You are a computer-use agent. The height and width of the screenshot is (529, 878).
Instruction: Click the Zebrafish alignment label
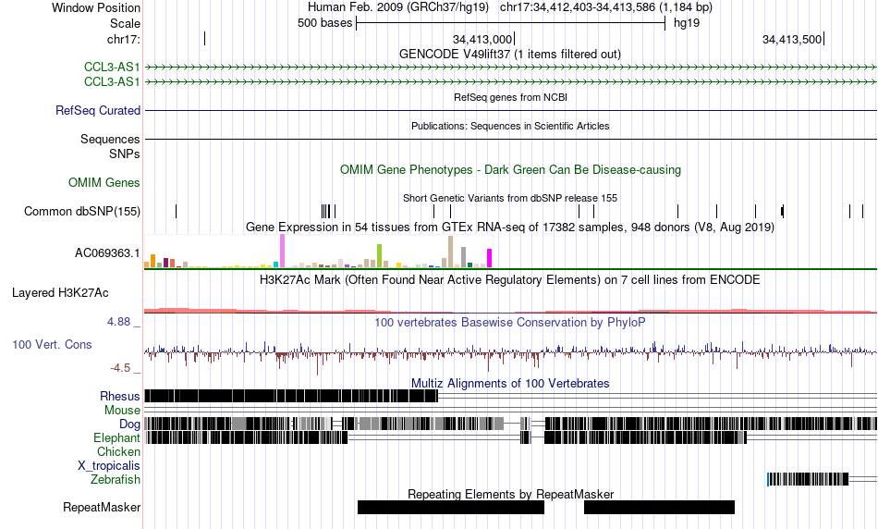tap(116, 480)
